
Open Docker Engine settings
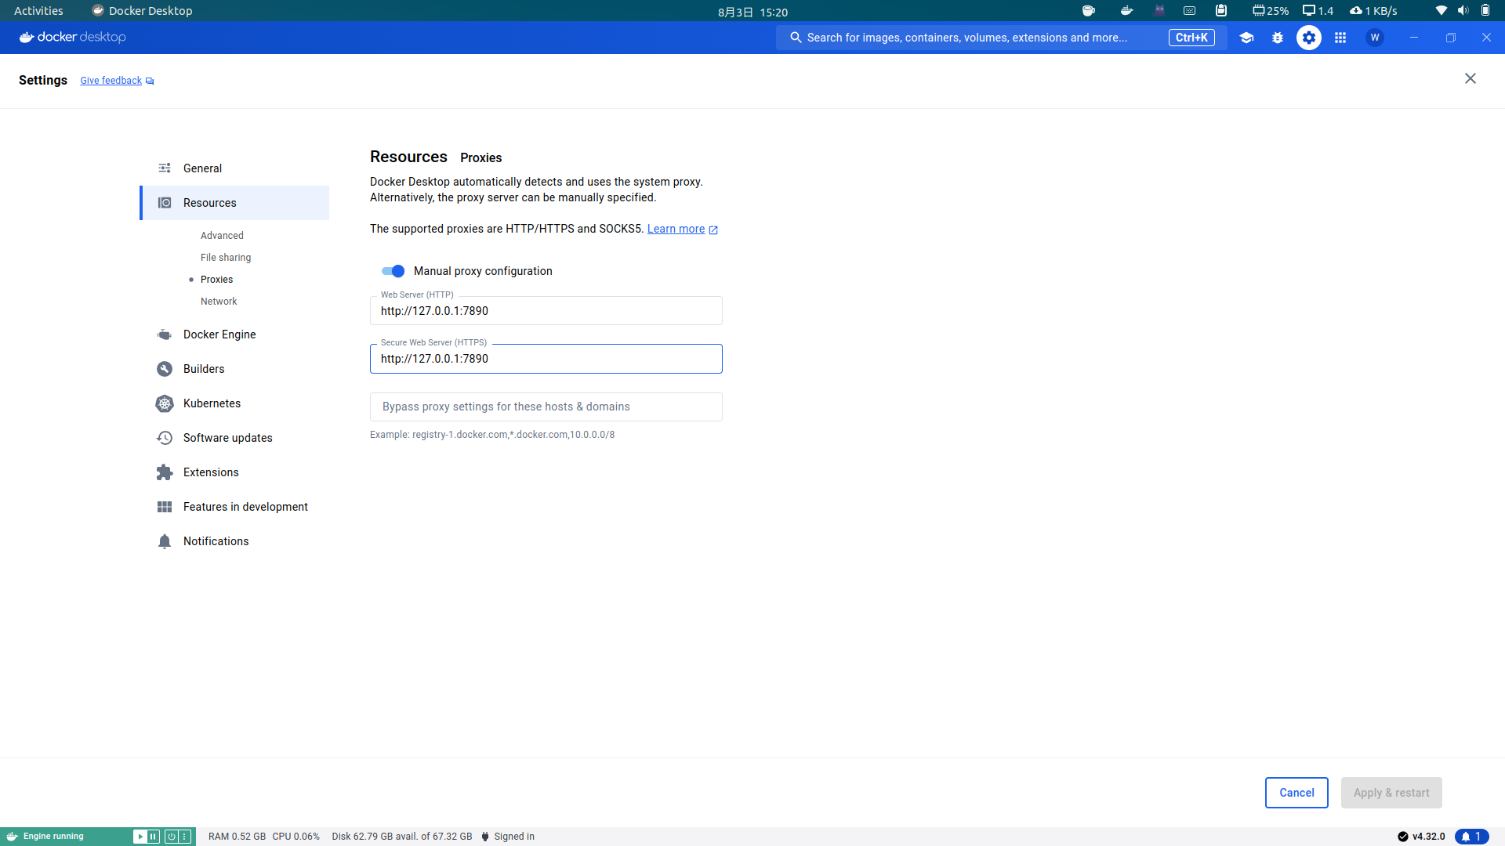pyautogui.click(x=235, y=334)
